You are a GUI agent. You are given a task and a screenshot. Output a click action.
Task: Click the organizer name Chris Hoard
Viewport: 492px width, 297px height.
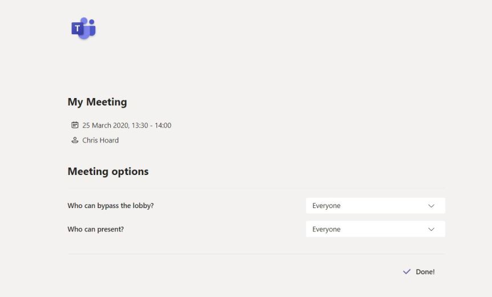click(100, 140)
